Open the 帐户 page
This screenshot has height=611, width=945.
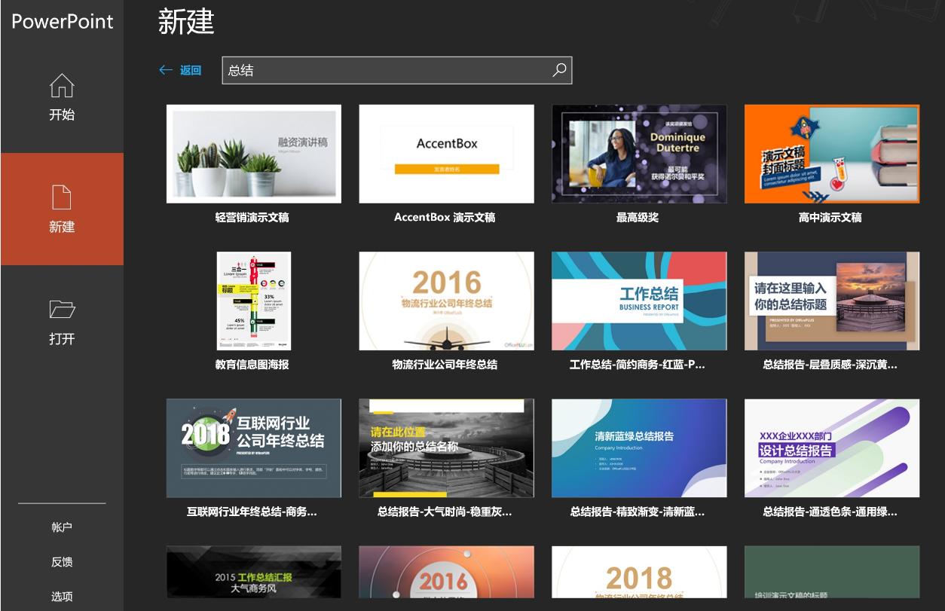[62, 527]
